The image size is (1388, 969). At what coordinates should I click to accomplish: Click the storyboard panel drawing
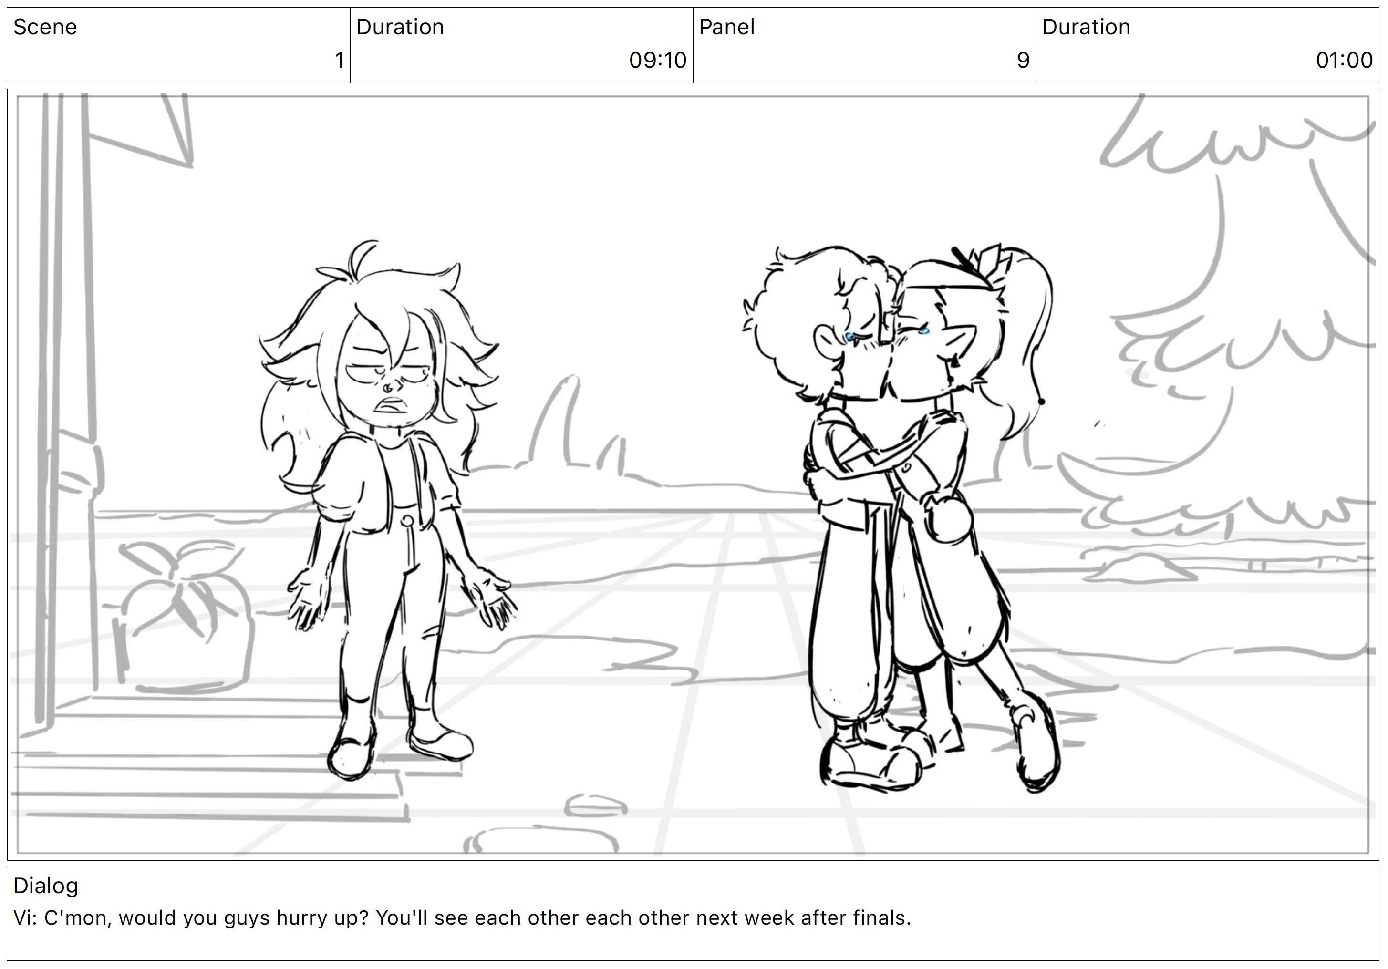tap(694, 474)
